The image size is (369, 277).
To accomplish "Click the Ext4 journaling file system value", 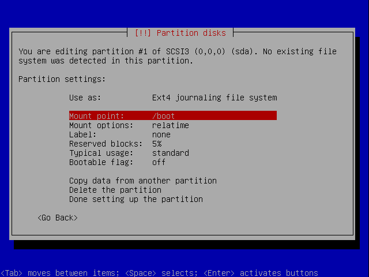I will coord(214,98).
